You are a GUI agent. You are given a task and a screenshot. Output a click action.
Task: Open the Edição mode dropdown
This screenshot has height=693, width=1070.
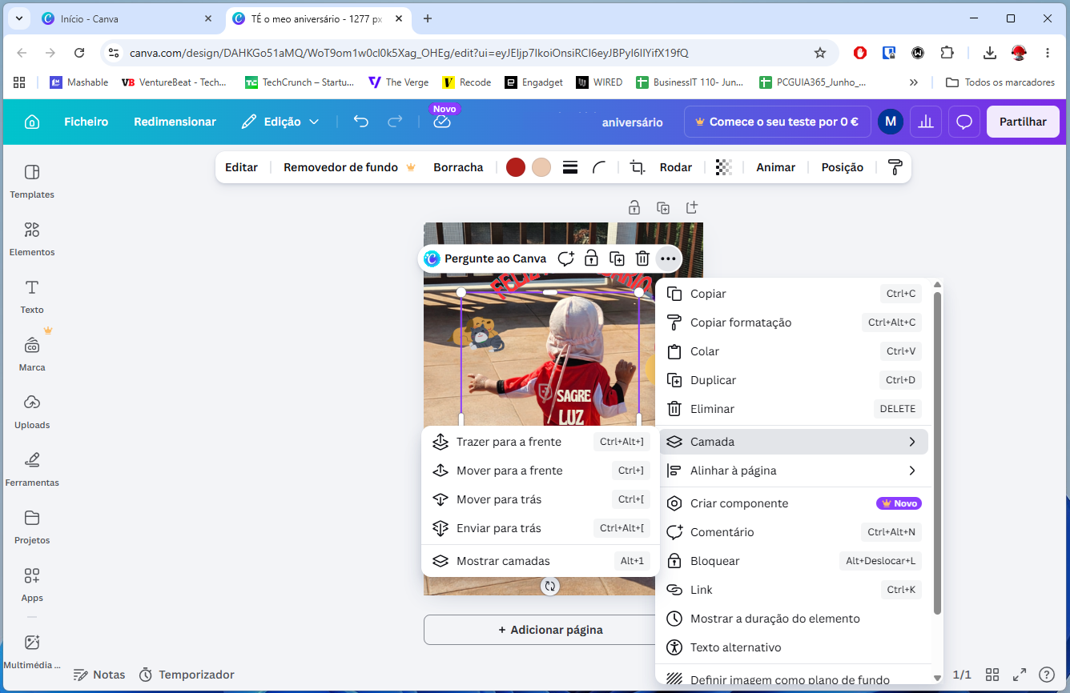tap(280, 122)
